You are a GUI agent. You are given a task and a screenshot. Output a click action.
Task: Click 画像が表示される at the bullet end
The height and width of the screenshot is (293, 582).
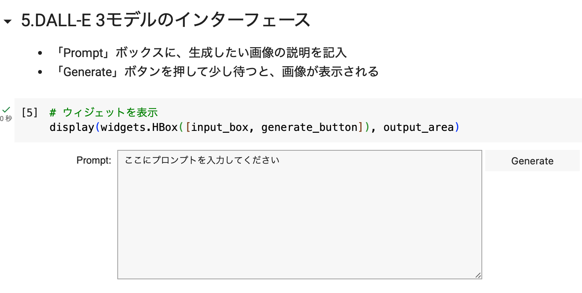coord(330,72)
